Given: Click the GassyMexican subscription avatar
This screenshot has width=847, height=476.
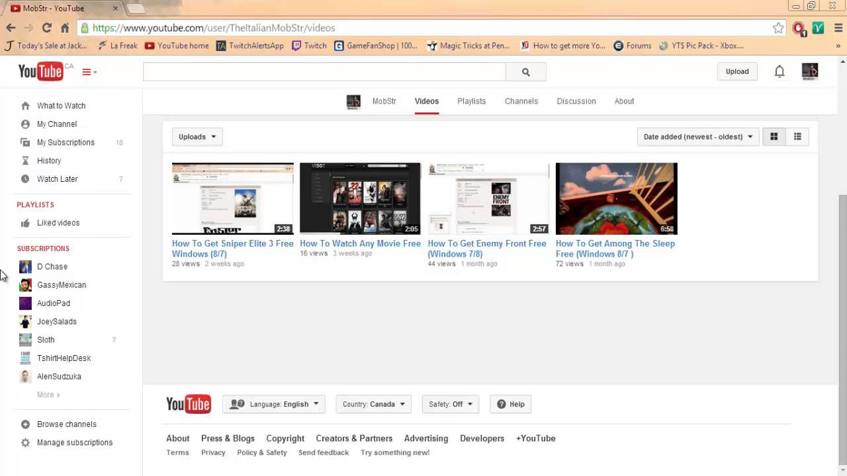Looking at the screenshot, I should click(25, 285).
